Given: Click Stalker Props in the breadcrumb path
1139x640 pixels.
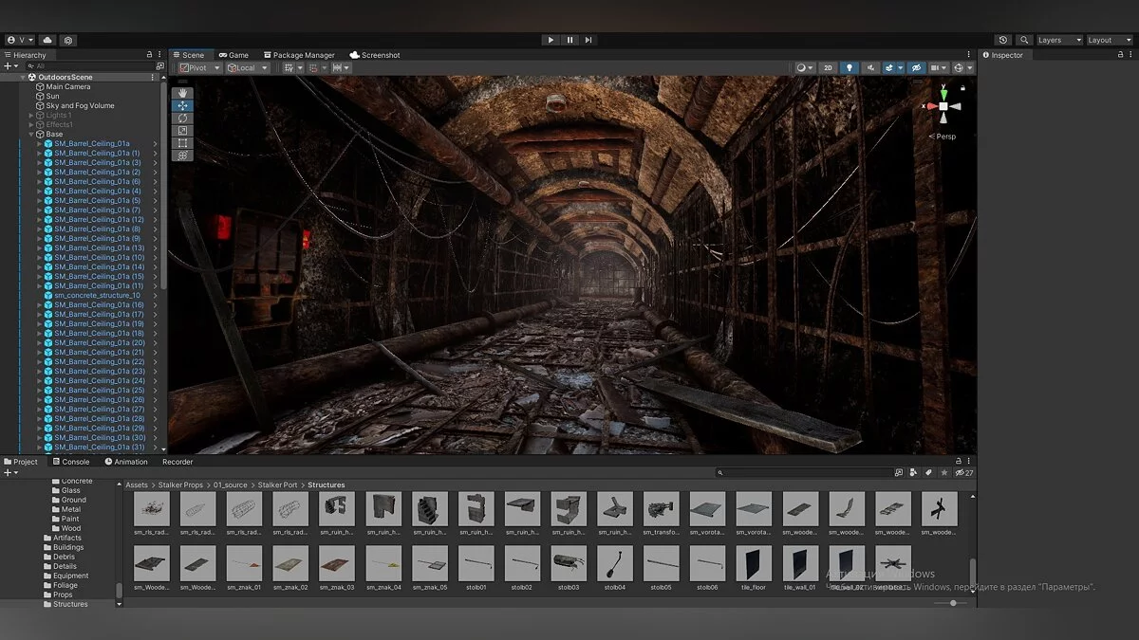Looking at the screenshot, I should click(x=180, y=485).
